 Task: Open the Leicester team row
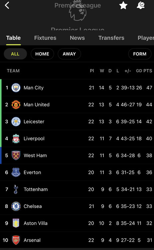pos(77,122)
